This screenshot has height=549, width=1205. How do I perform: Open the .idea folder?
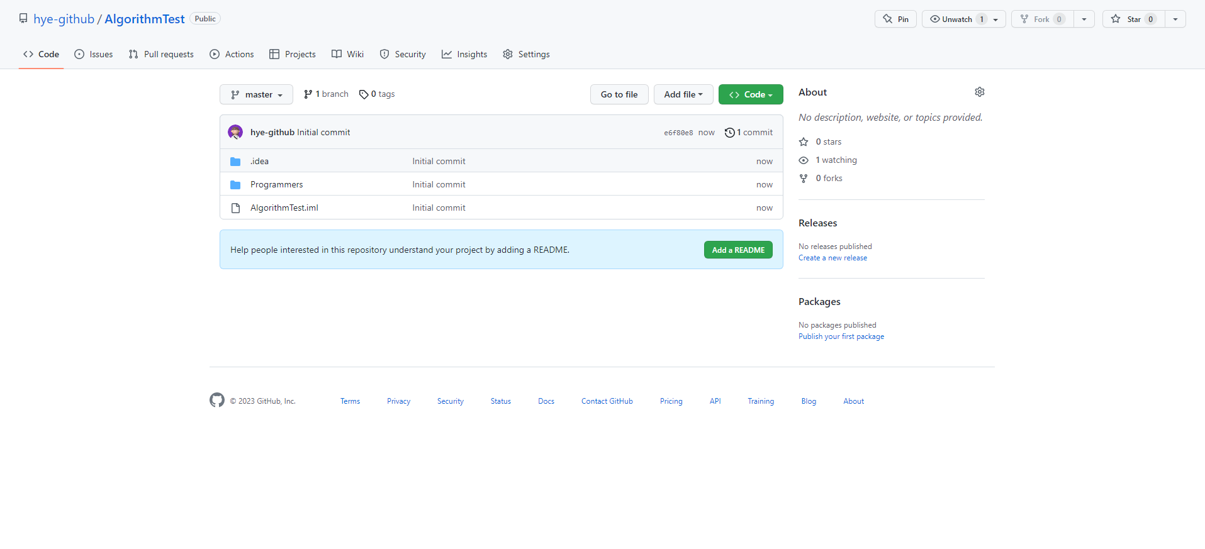pos(259,161)
